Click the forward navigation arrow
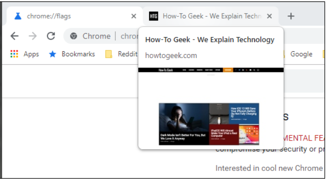 (33, 36)
